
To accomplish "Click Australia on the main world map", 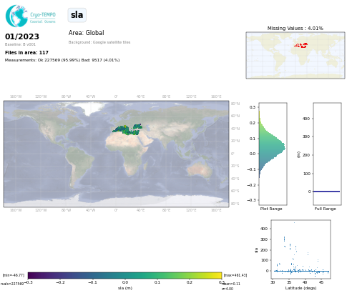I will coord(200,169).
